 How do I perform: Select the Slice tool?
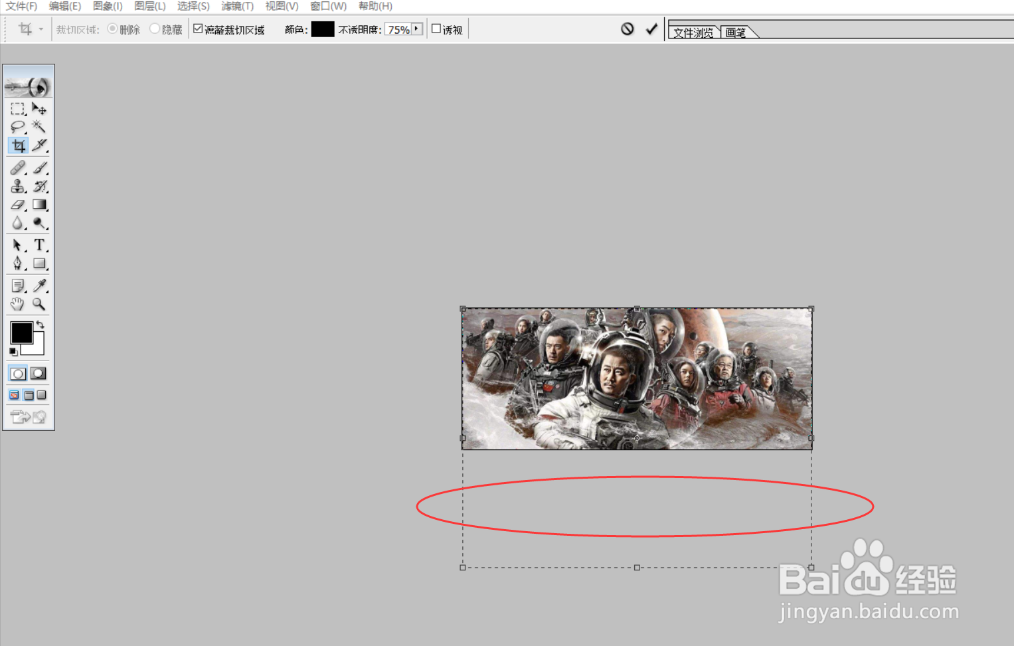(x=39, y=145)
